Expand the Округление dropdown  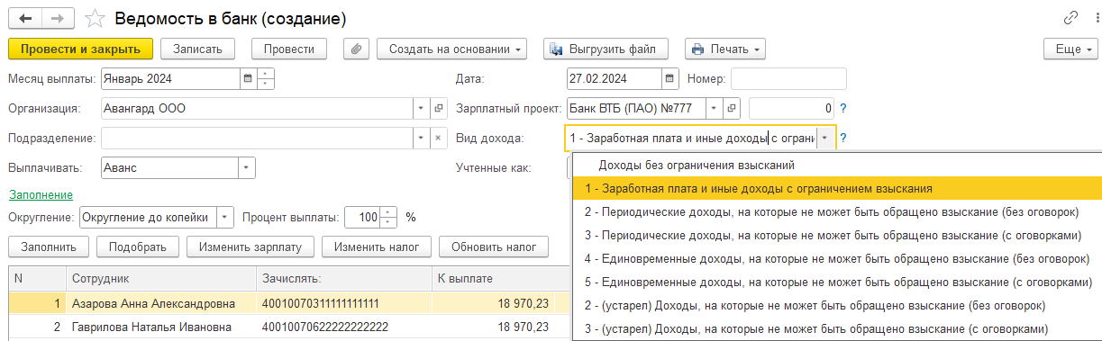[225, 217]
